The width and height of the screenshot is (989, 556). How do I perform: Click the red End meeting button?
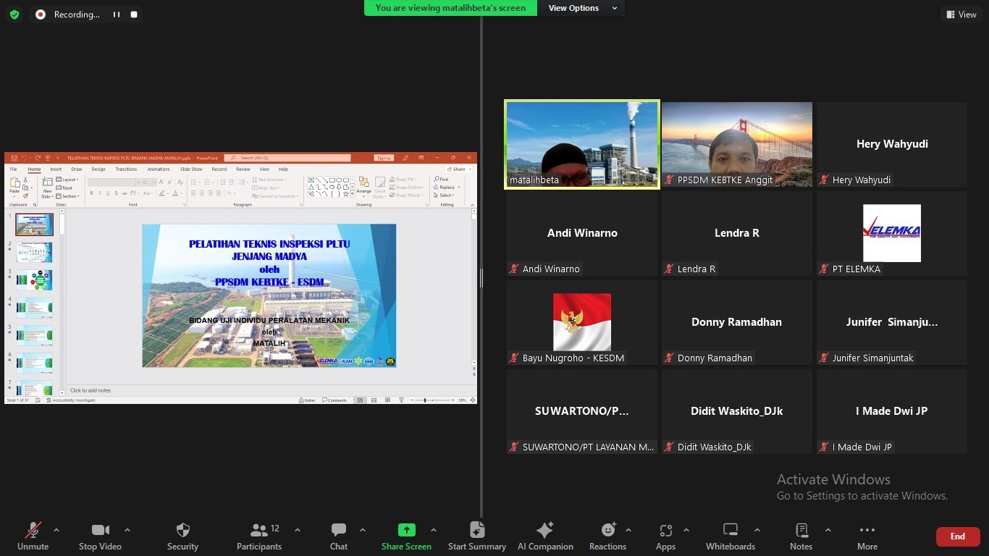coord(957,536)
